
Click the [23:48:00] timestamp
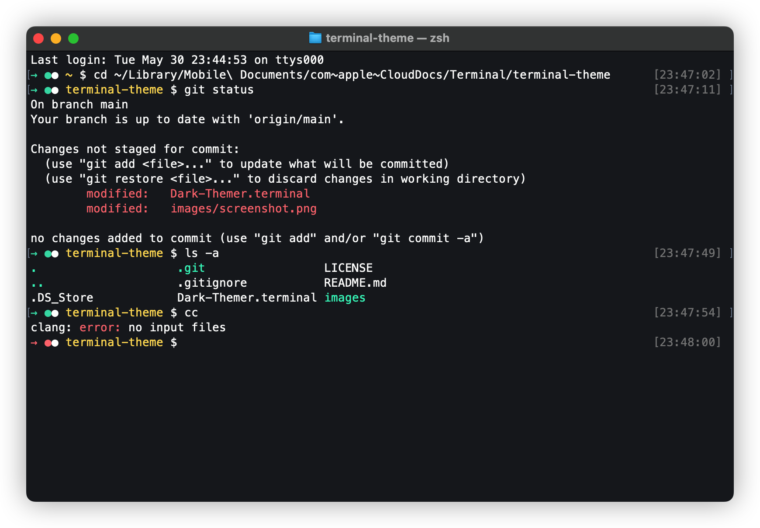click(x=687, y=342)
